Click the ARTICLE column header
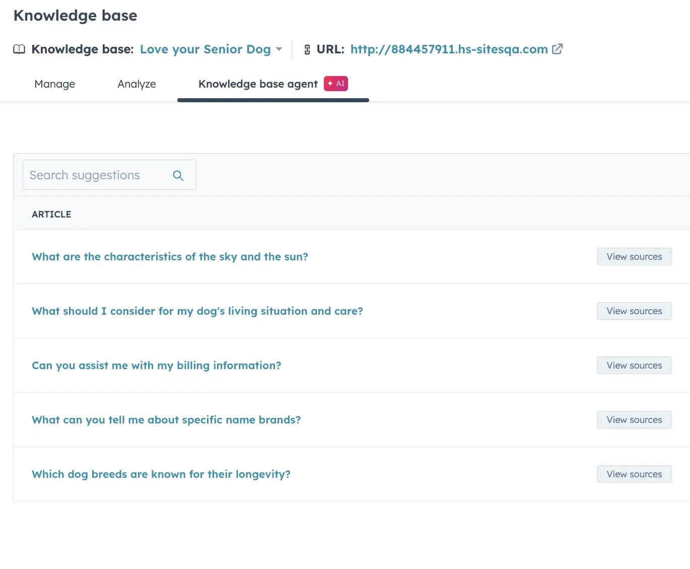The image size is (690, 569). [x=51, y=215]
